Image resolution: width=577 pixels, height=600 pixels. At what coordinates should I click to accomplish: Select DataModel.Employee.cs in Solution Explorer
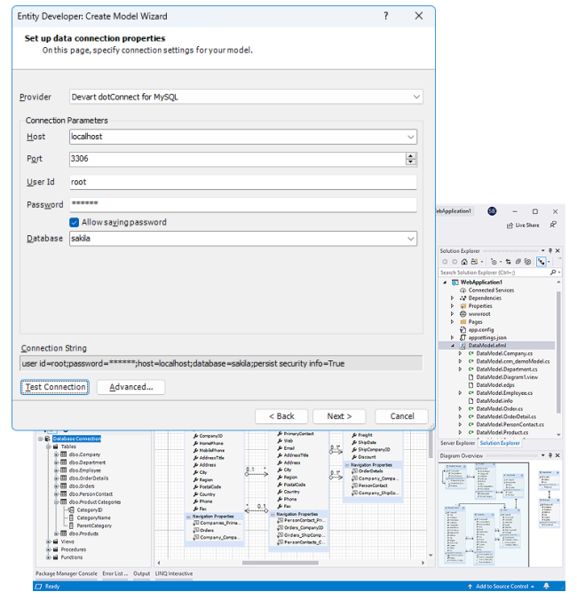coord(504,393)
